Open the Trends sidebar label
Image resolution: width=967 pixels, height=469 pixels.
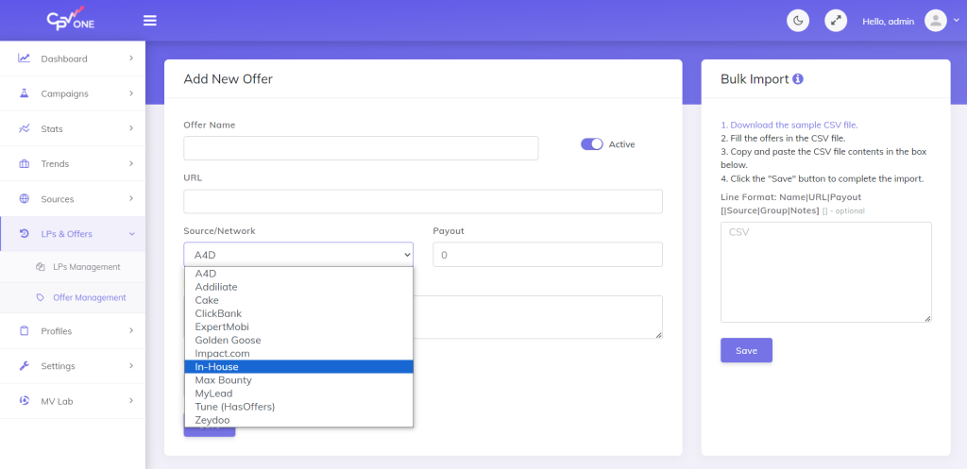click(x=55, y=164)
